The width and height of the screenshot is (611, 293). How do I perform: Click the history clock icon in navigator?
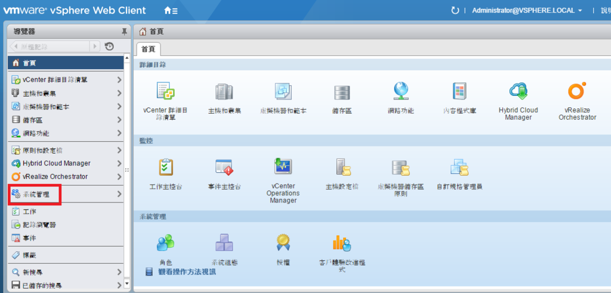[x=110, y=46]
